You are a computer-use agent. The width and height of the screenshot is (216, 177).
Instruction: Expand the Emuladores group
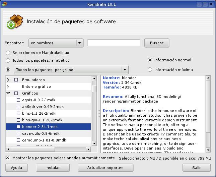coord(8,80)
